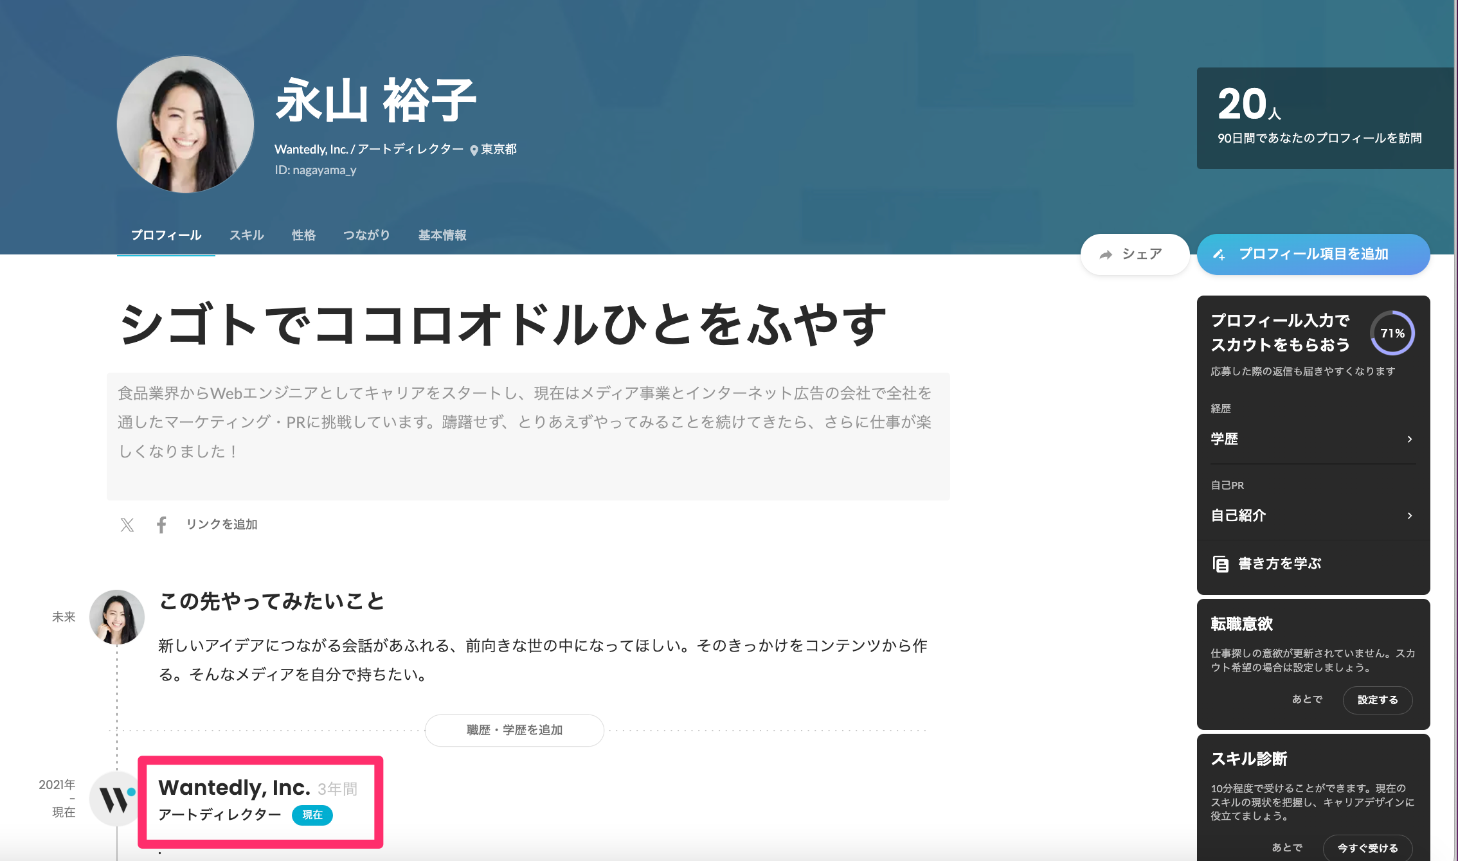Click the document icon beside 書き方を学ぶ

pyautogui.click(x=1220, y=564)
